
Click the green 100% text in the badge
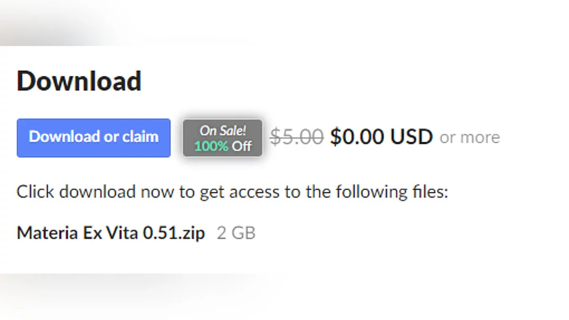pyautogui.click(x=211, y=146)
